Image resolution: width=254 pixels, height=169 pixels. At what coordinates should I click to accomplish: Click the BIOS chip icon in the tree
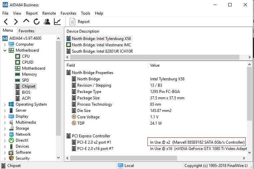pos(18,92)
